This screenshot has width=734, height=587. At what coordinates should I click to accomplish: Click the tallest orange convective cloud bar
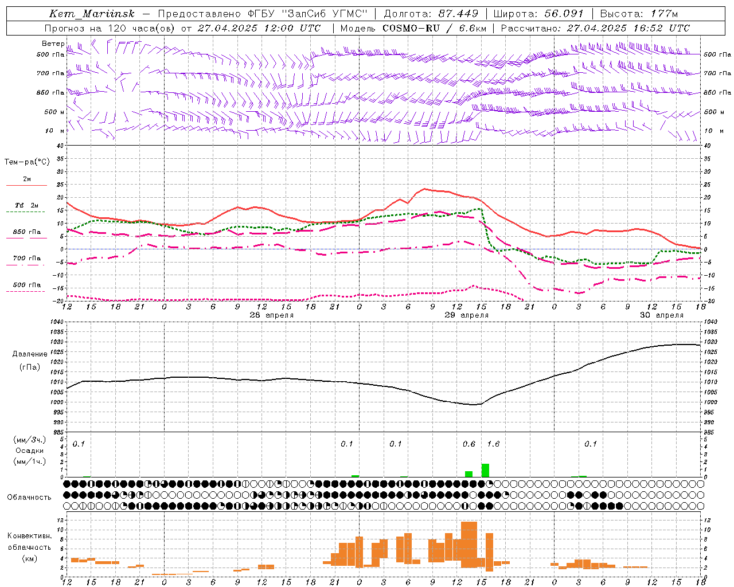point(469,545)
